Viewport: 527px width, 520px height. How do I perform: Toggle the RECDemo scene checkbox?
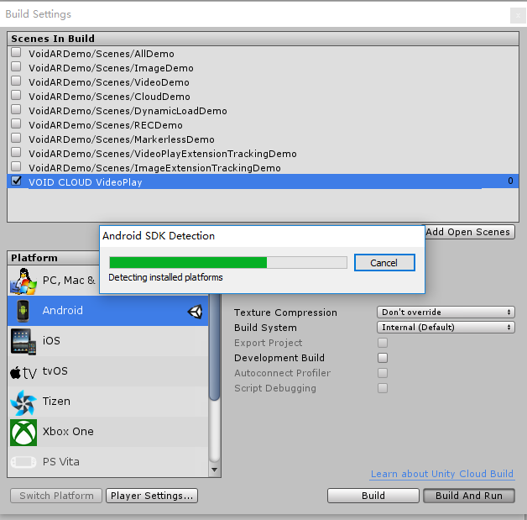(16, 123)
